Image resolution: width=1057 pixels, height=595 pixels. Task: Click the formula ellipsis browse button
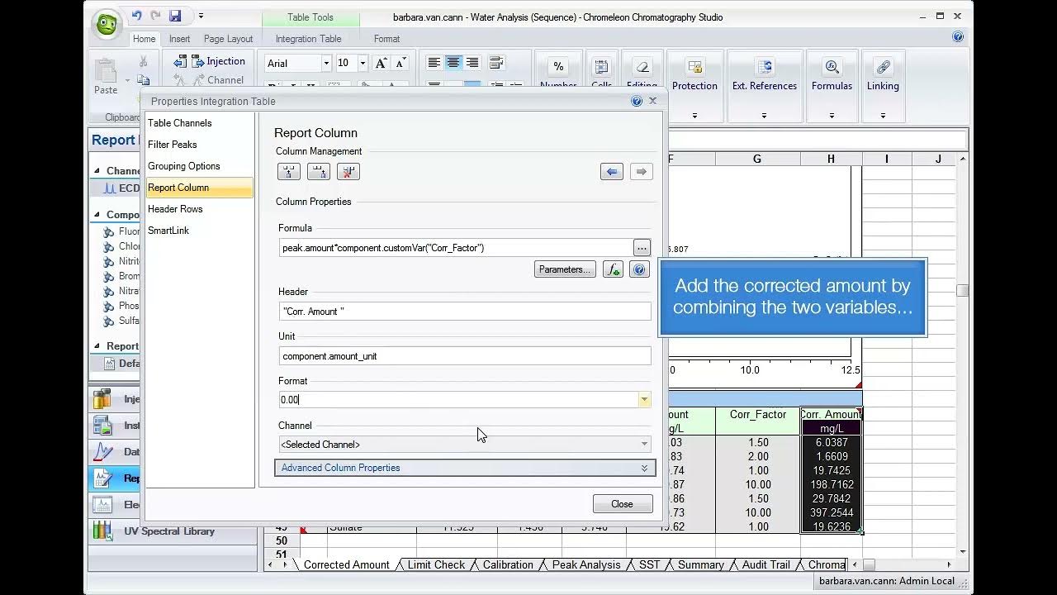pos(642,248)
